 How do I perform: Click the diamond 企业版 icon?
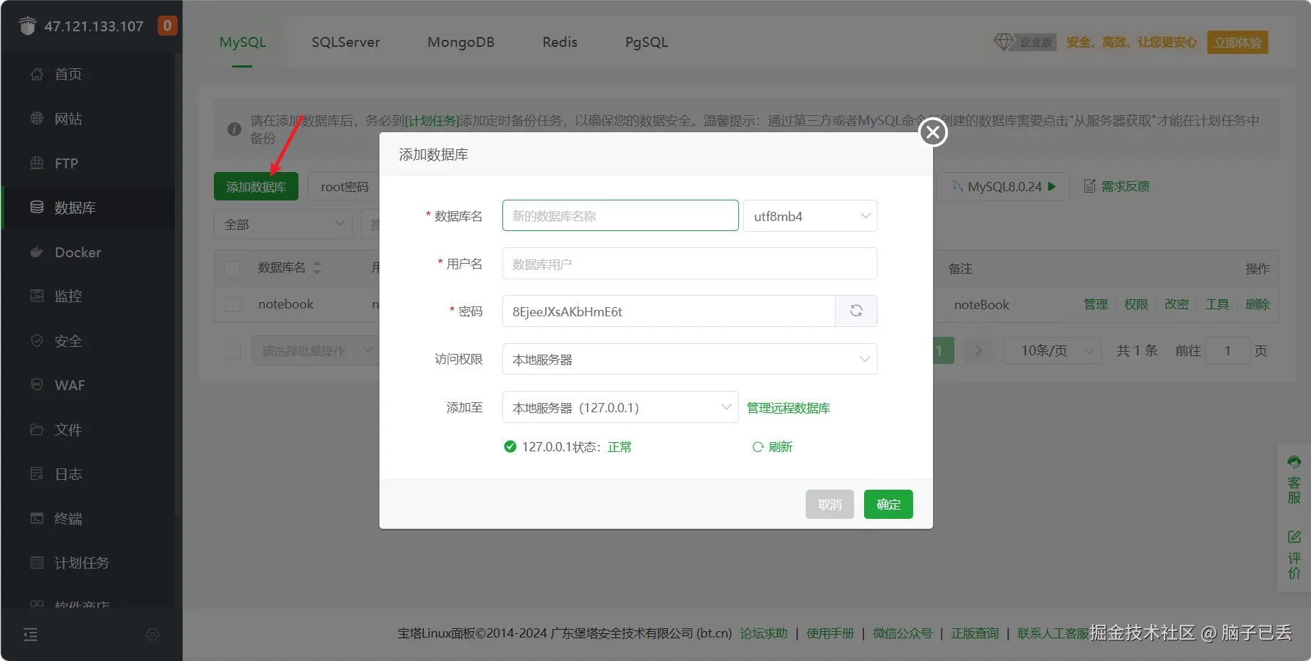tap(1003, 42)
